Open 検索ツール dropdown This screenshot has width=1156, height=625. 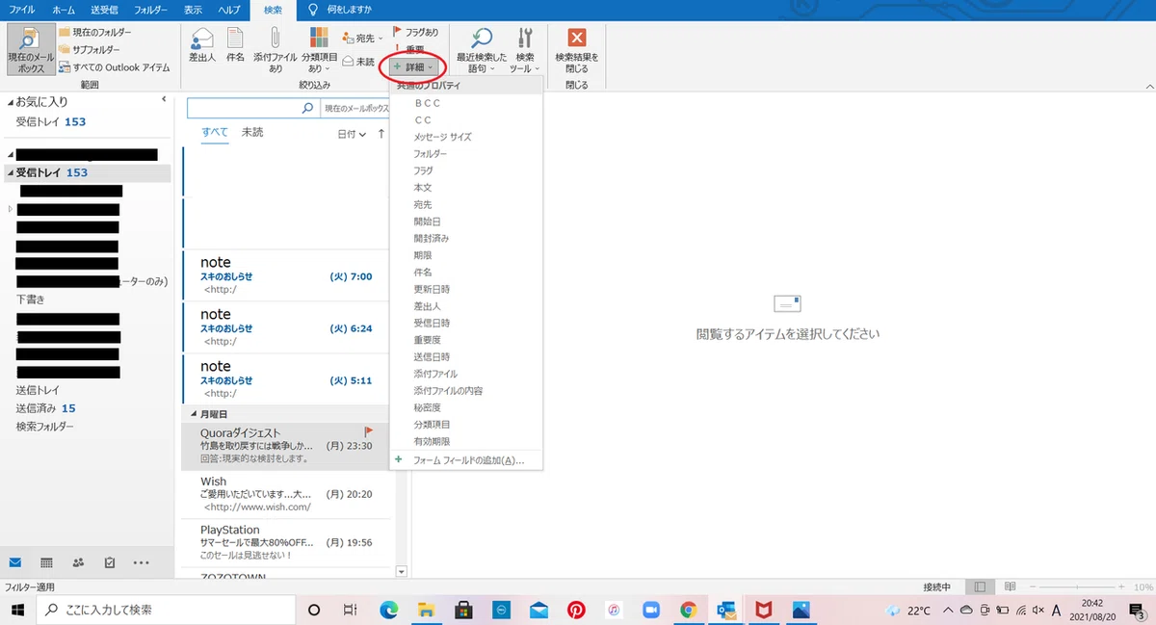pyautogui.click(x=524, y=50)
